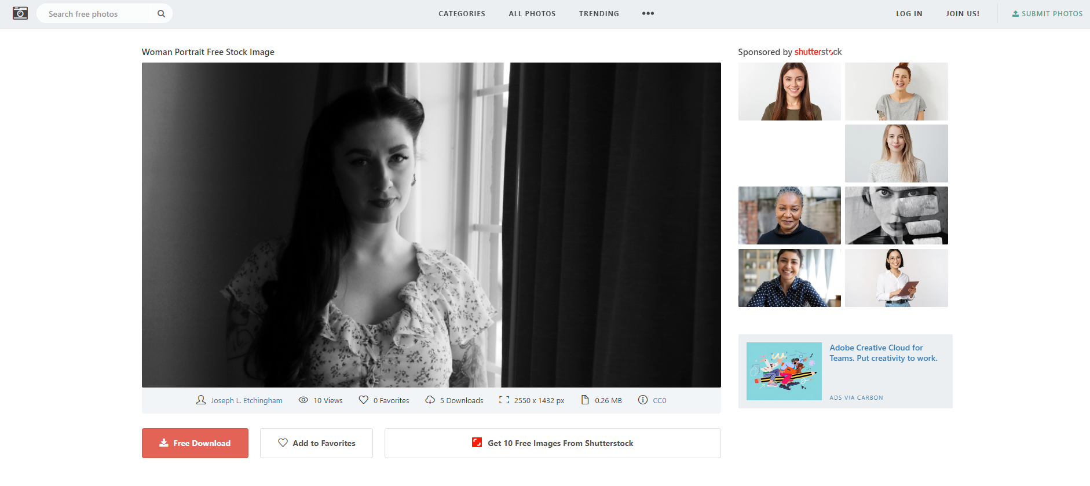Click the search magnifier icon
1090x486 pixels.
161,14
